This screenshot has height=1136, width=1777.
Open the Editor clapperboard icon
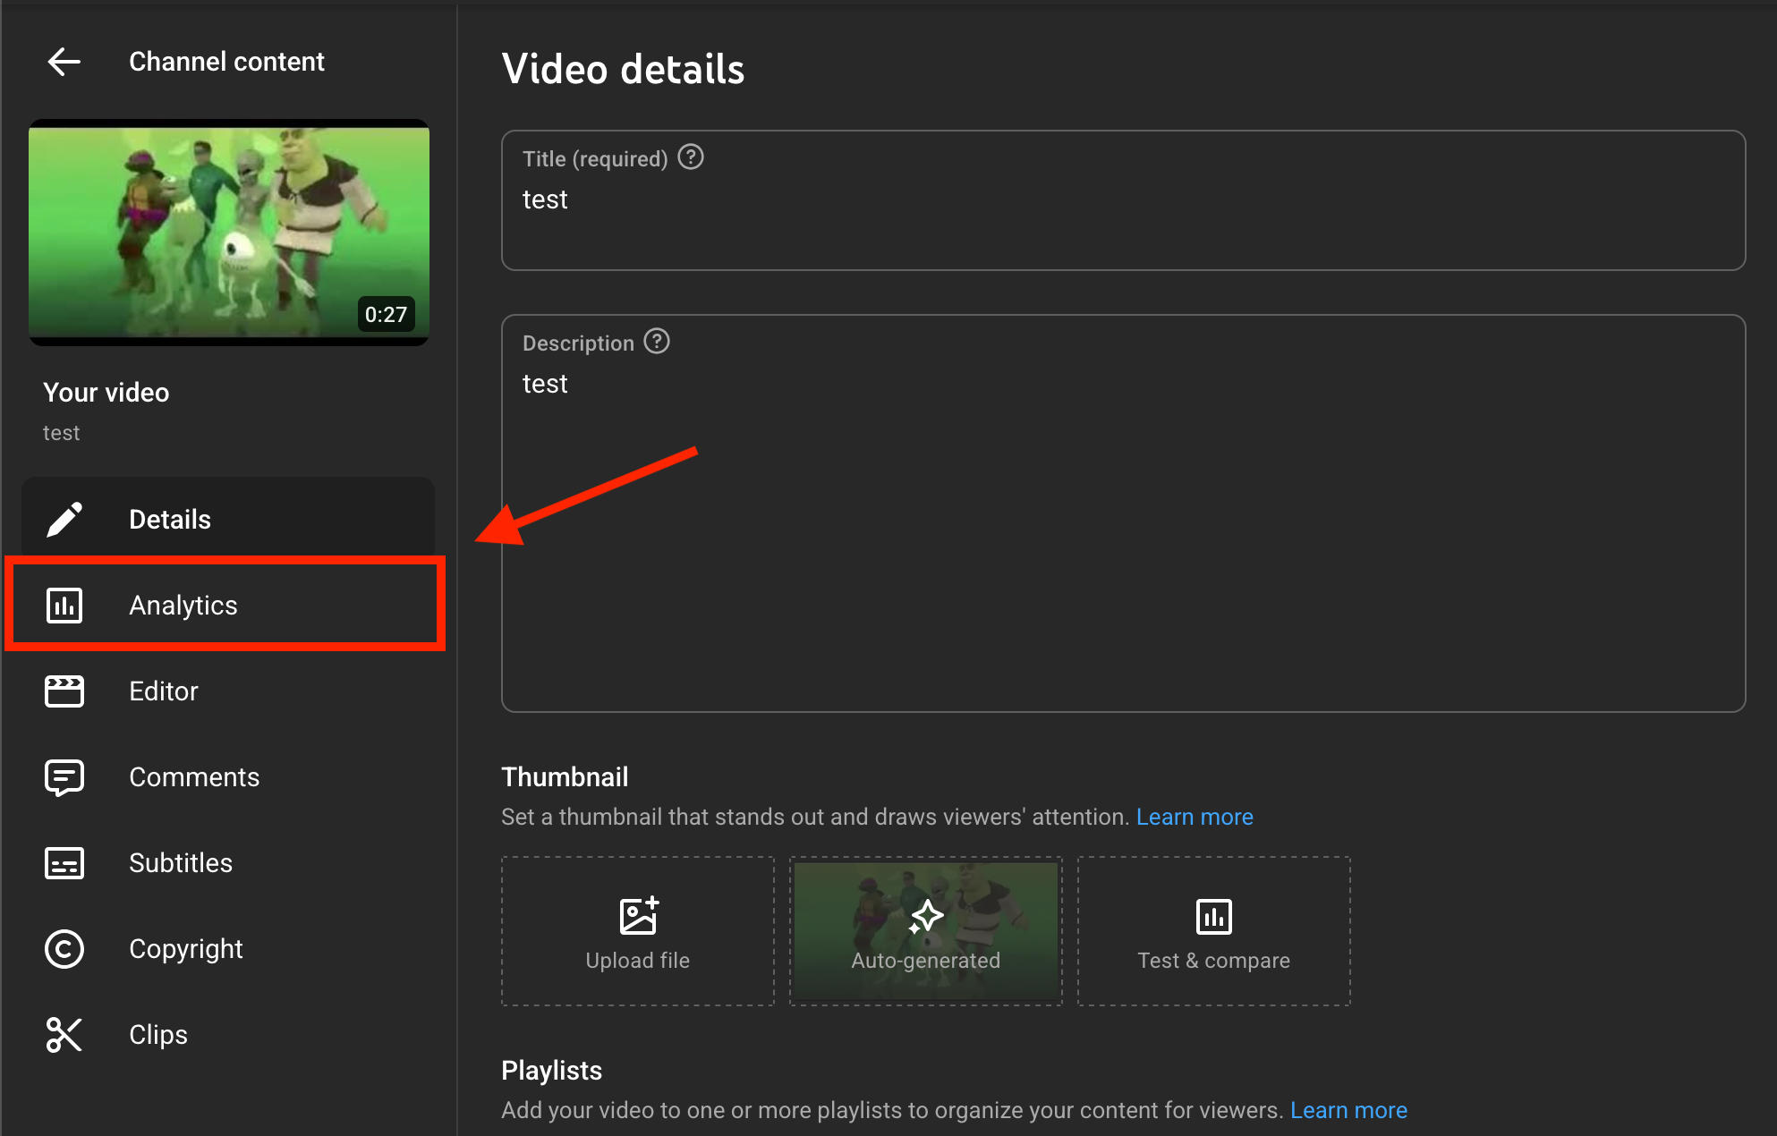(64, 691)
